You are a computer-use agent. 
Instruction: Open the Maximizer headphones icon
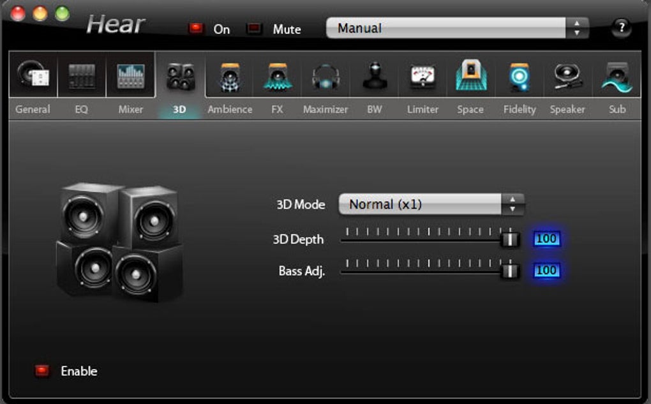coord(325,77)
